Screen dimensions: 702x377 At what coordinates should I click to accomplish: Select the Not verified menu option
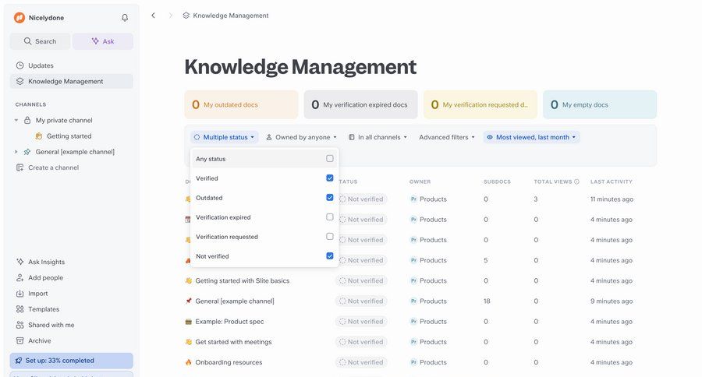coord(213,256)
